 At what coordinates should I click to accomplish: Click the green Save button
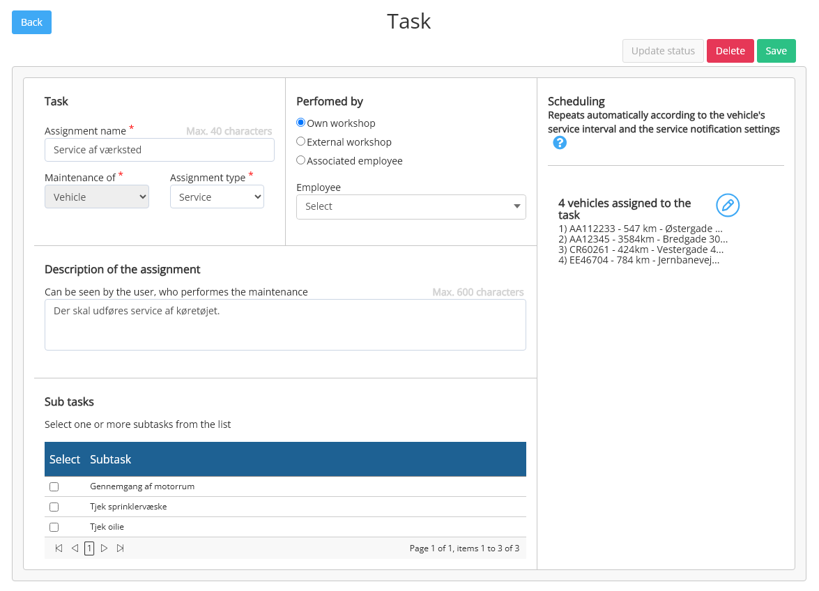pos(776,51)
